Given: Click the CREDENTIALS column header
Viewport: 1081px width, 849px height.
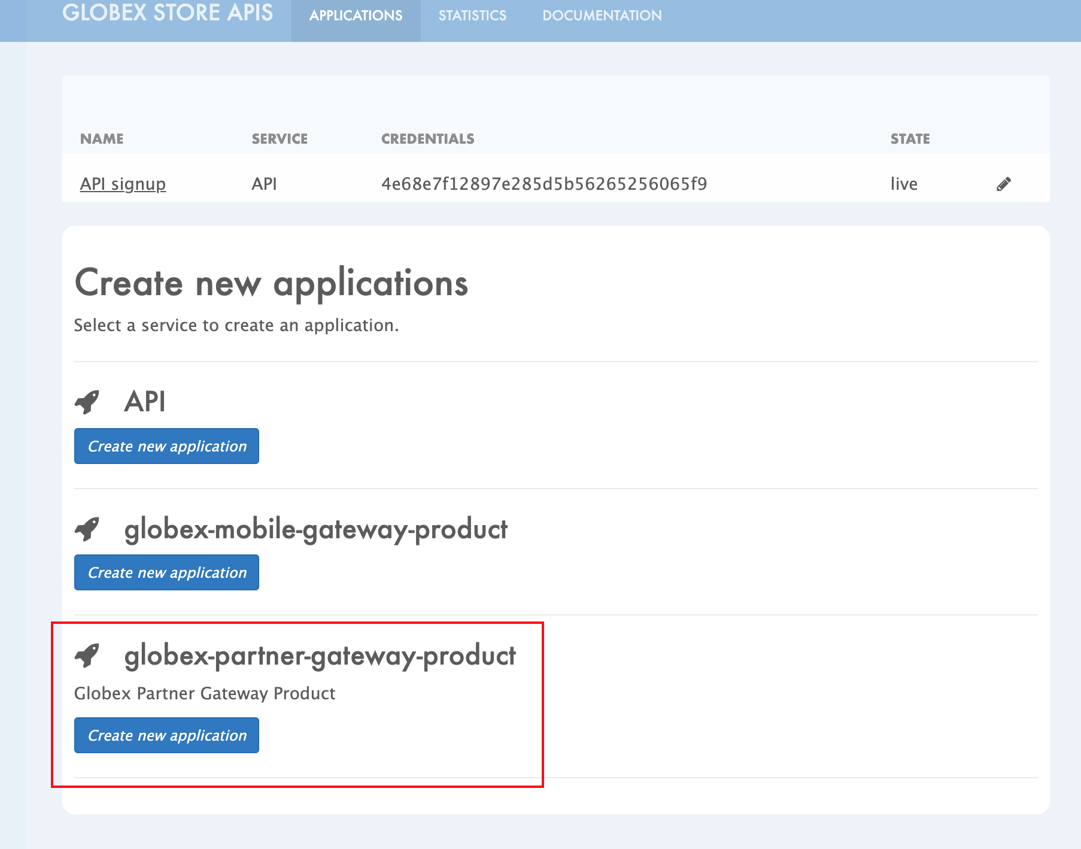Looking at the screenshot, I should 428,139.
